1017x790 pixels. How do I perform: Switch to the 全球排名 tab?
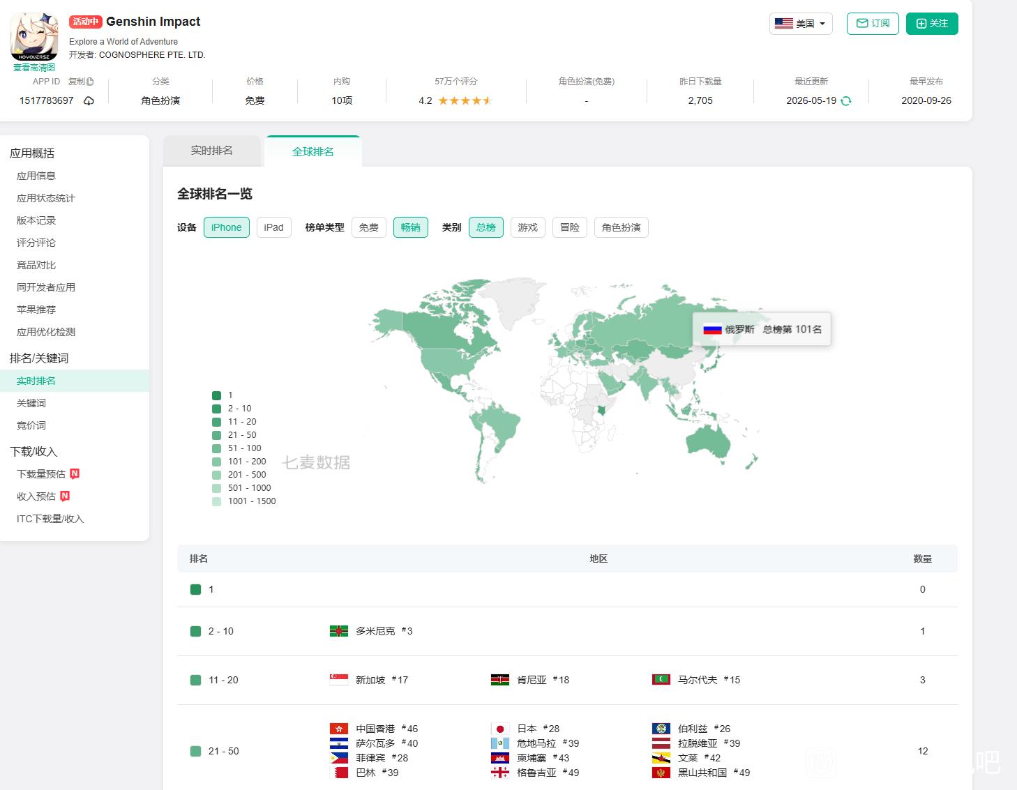pos(313,151)
